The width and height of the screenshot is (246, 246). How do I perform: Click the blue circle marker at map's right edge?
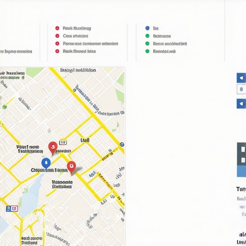(x=122, y=145)
